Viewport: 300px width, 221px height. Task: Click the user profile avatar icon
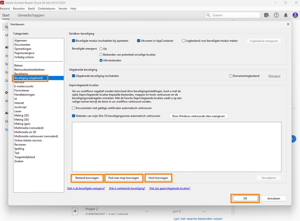pyautogui.click(x=295, y=15)
